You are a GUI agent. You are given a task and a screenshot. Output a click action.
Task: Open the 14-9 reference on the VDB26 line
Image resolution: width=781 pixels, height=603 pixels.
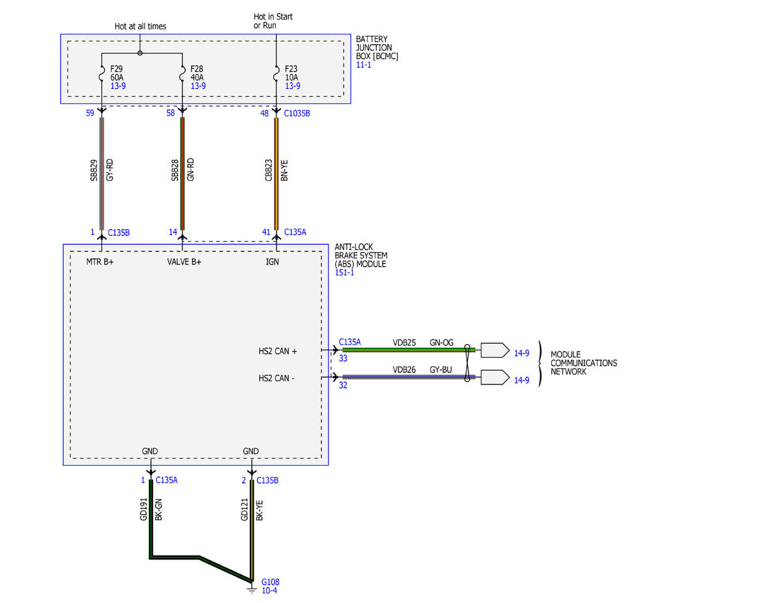tap(521, 381)
